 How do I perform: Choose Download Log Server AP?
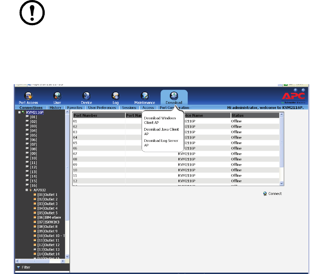point(161,143)
